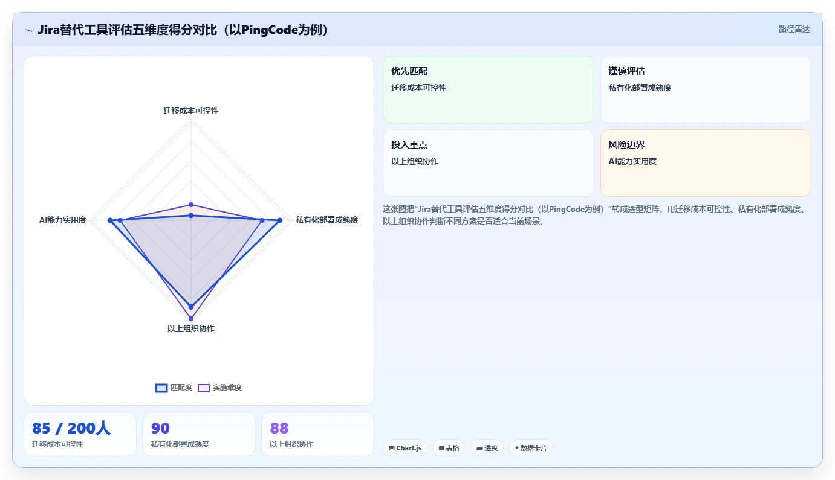Click the chart title text

coord(184,30)
